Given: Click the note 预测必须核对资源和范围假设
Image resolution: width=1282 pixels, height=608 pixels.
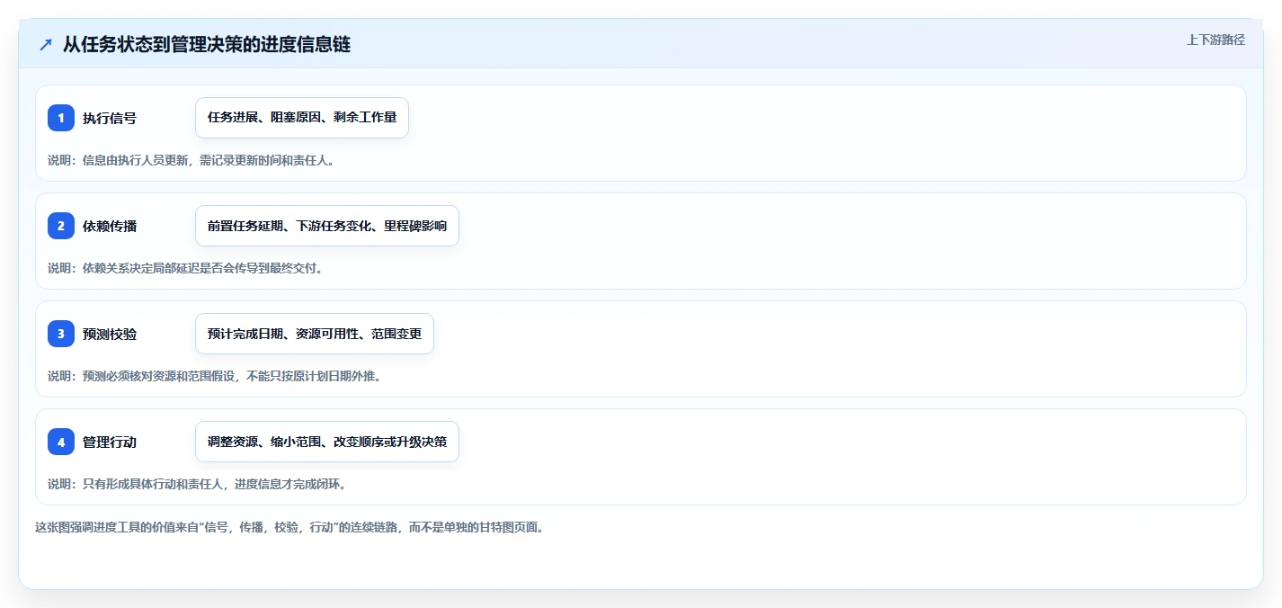Looking at the screenshot, I should [215, 376].
